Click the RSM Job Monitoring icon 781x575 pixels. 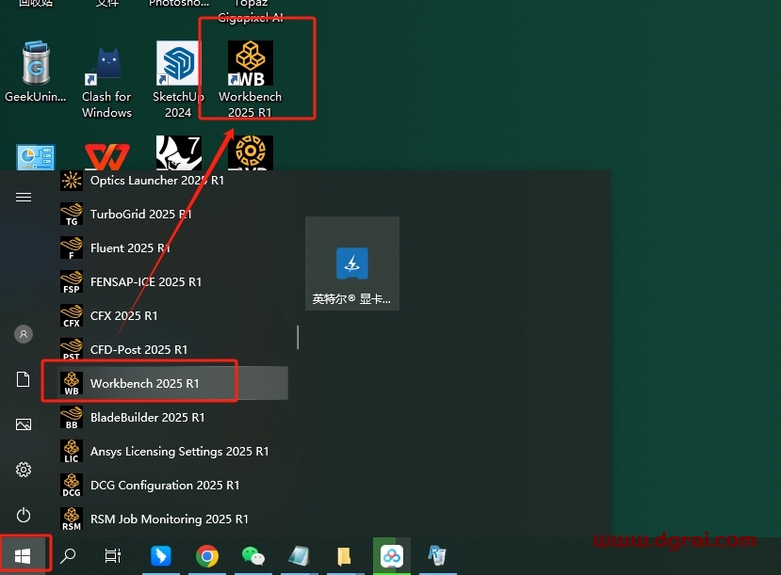72,519
